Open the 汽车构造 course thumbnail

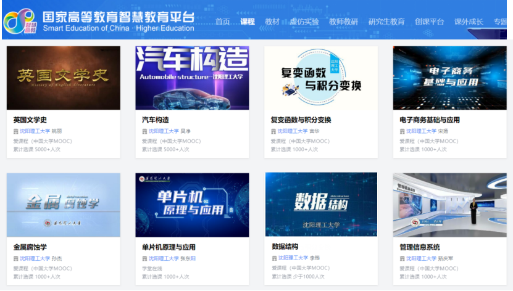pos(192,78)
